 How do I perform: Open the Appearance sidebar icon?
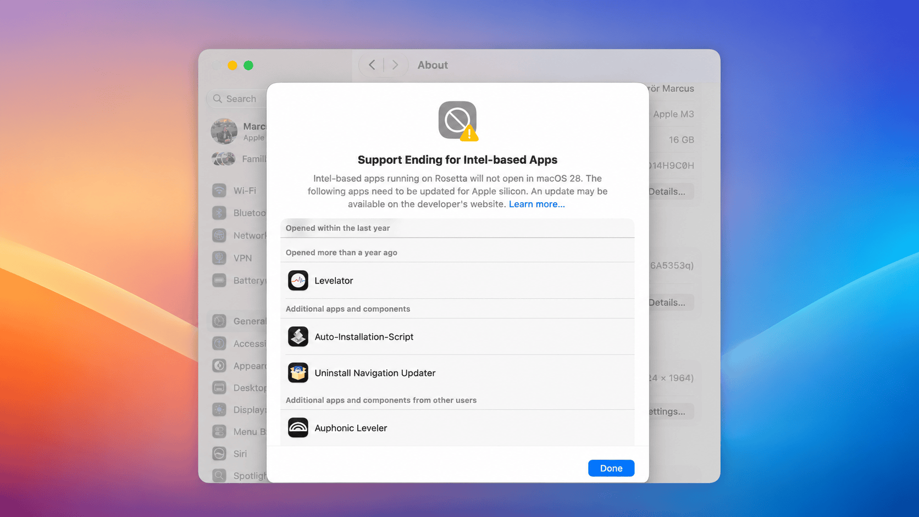[219, 366]
